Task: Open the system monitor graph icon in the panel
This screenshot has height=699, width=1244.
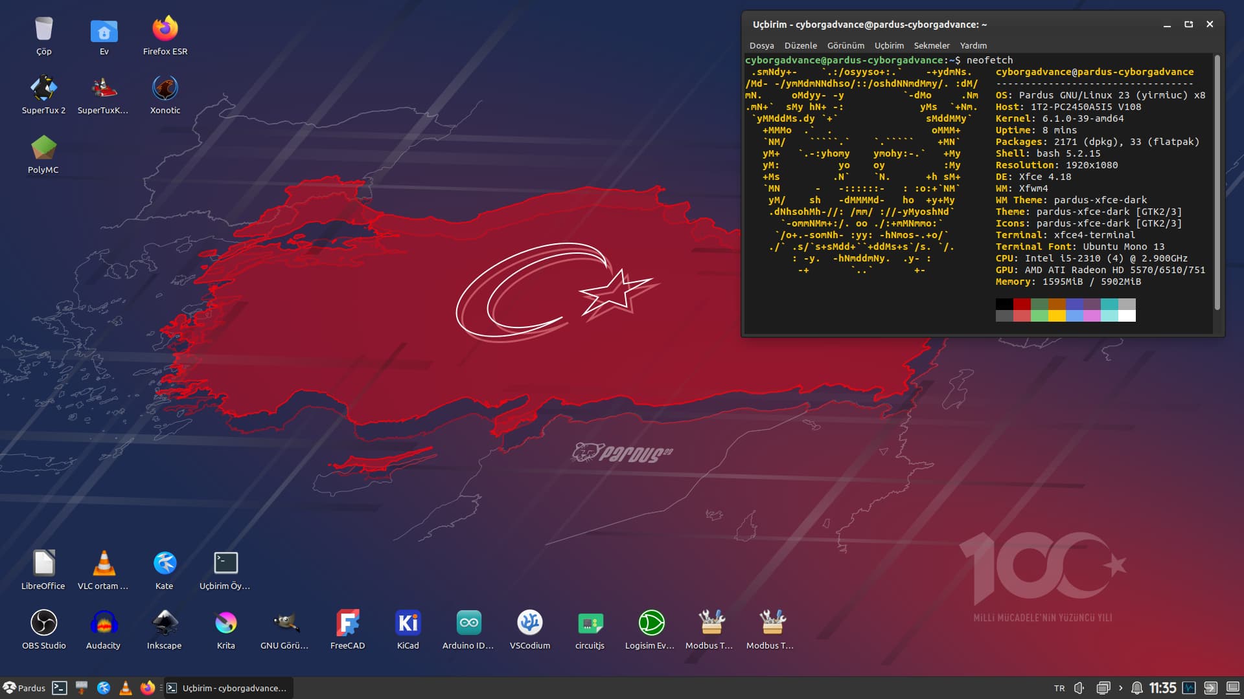Action: pos(1189,688)
